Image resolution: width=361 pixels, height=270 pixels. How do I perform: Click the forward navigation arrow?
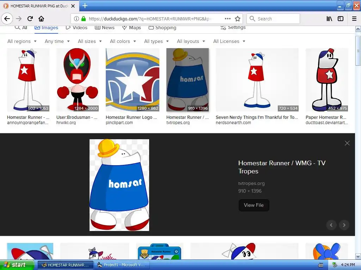click(19, 19)
